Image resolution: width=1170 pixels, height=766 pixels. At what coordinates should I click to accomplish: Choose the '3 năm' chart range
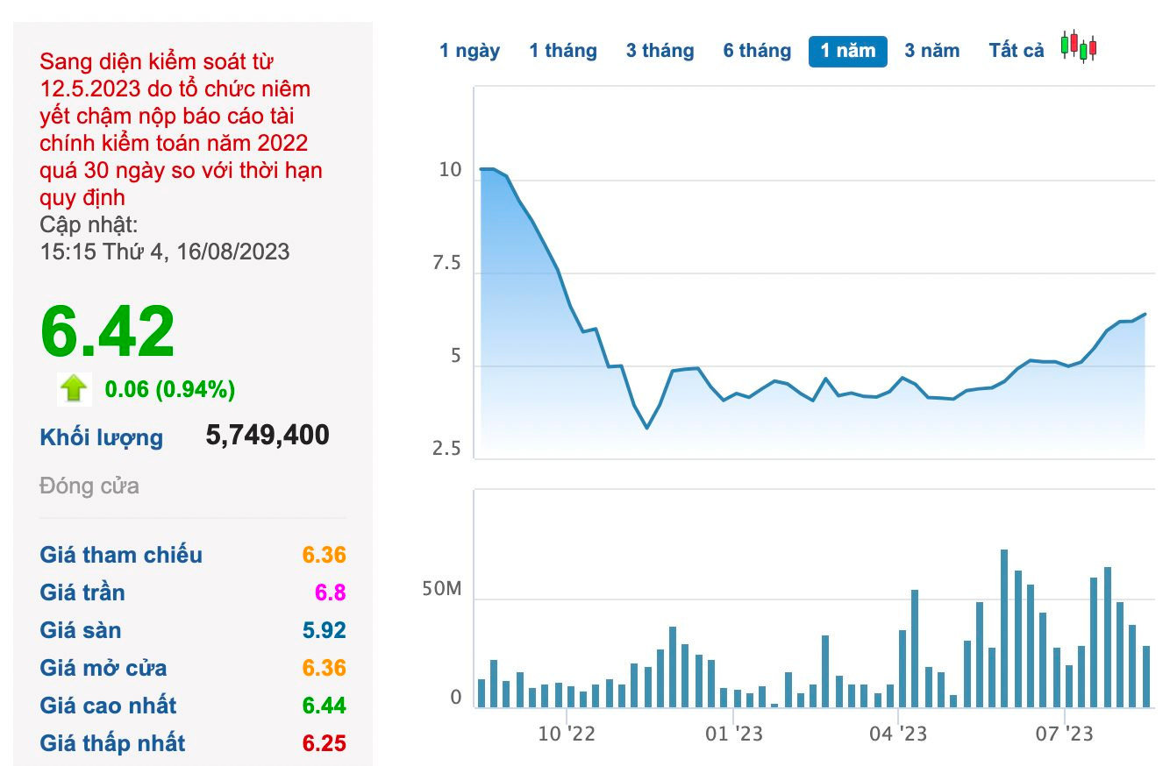[931, 51]
